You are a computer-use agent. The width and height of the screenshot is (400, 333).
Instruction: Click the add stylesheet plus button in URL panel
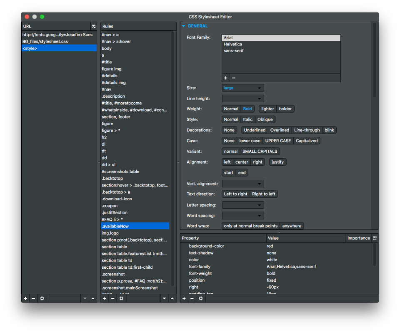coord(25,298)
